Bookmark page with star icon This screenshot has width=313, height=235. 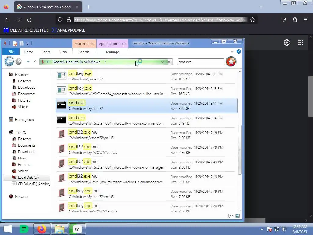[x=253, y=20]
